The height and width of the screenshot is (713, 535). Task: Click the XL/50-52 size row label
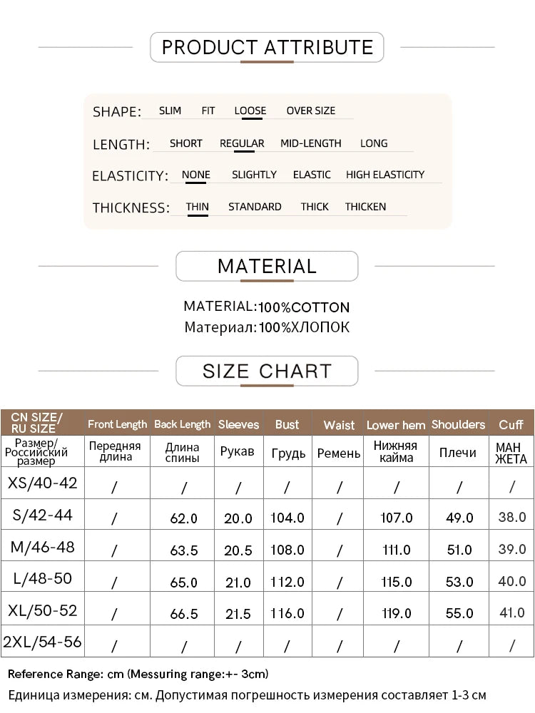[42, 610]
